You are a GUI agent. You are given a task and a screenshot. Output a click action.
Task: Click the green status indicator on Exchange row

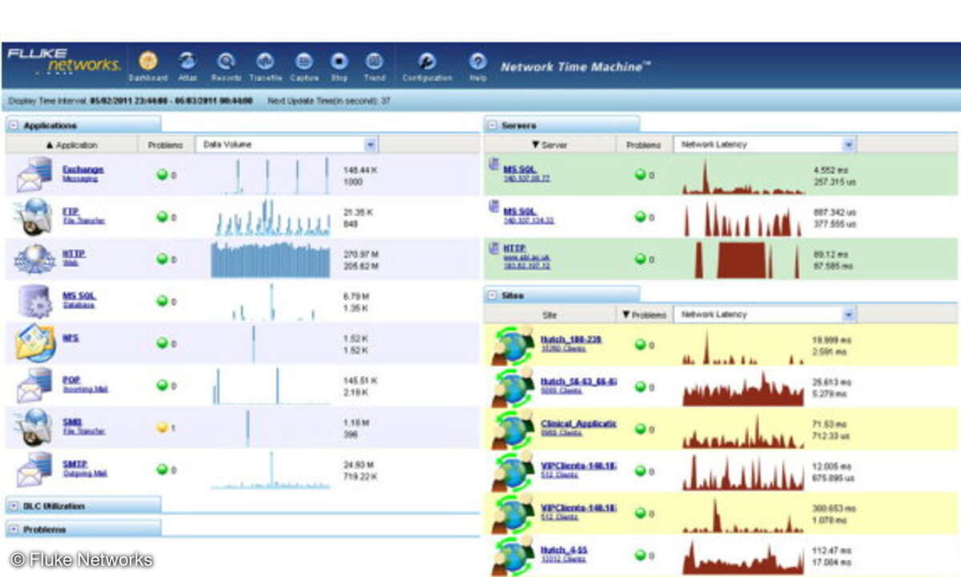tap(162, 175)
